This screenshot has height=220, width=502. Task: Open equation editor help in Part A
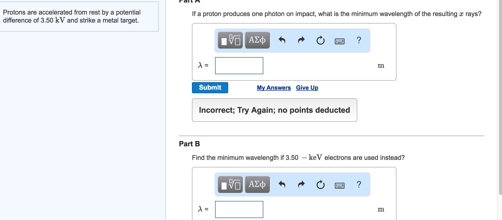359,40
